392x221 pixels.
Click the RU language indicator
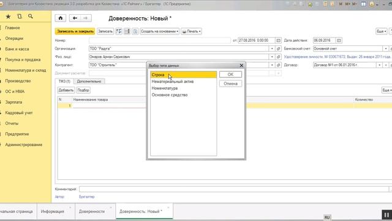[x=327, y=217]
